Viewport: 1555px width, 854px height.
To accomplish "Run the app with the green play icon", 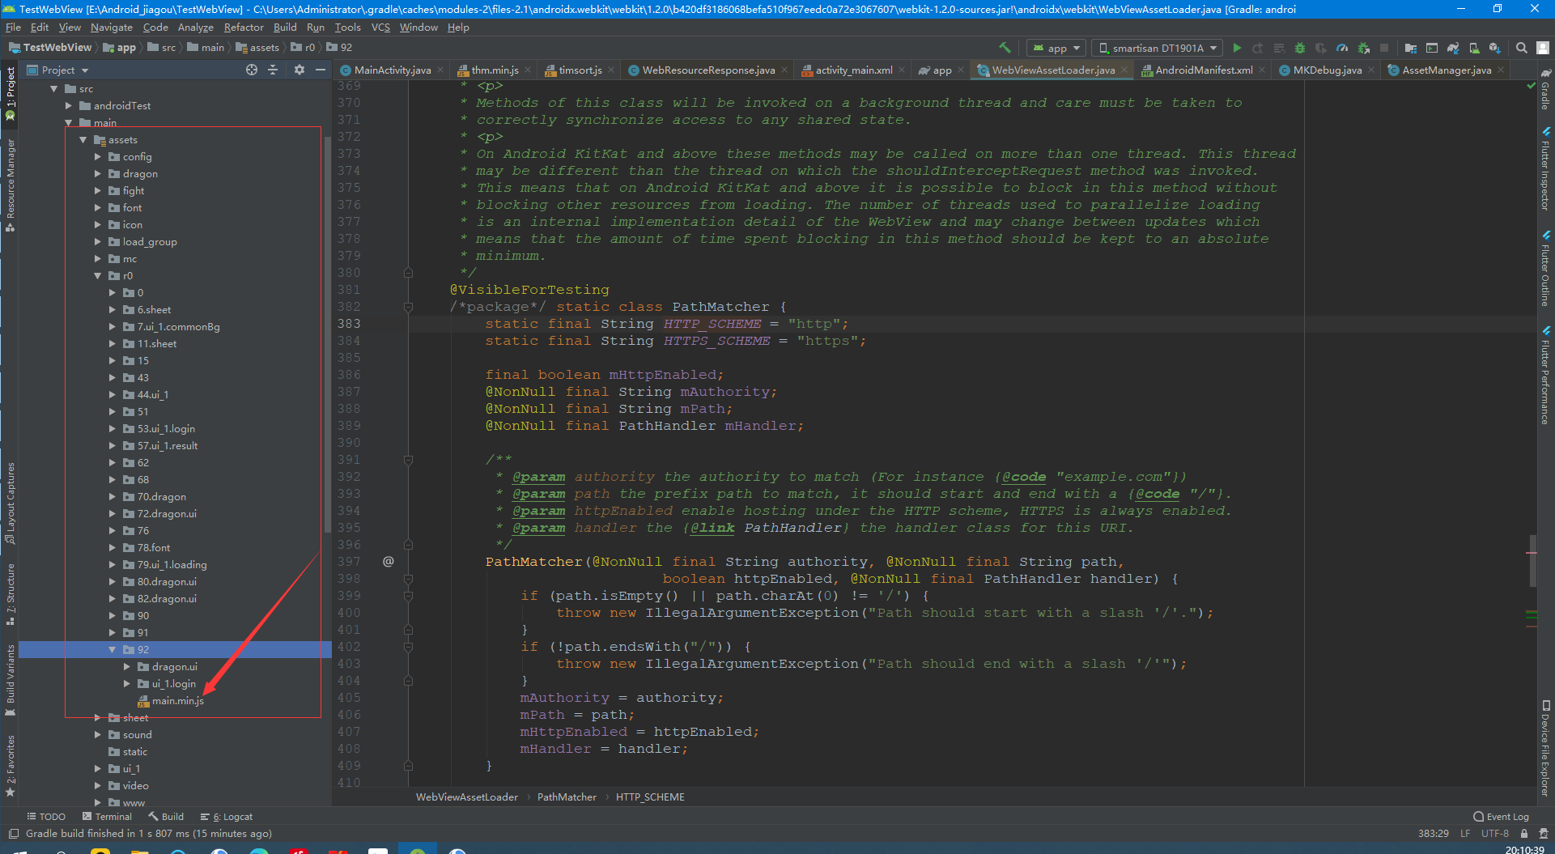I will [x=1237, y=48].
